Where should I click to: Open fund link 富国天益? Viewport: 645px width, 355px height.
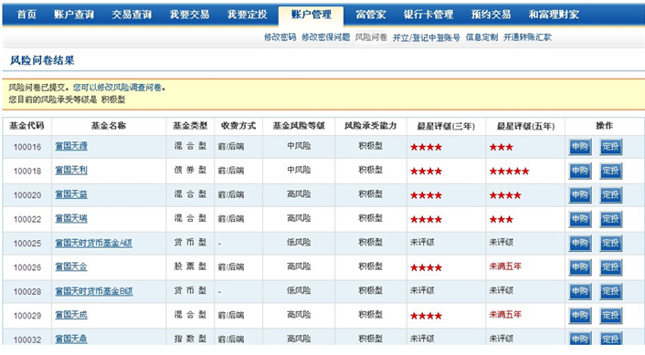(71, 194)
